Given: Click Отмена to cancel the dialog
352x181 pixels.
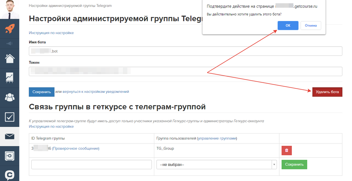Looking at the screenshot, I should tap(311, 25).
